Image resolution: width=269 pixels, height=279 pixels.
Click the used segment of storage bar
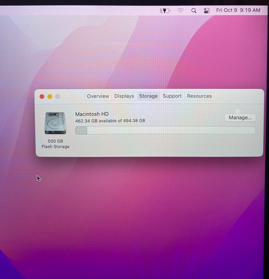(81, 130)
